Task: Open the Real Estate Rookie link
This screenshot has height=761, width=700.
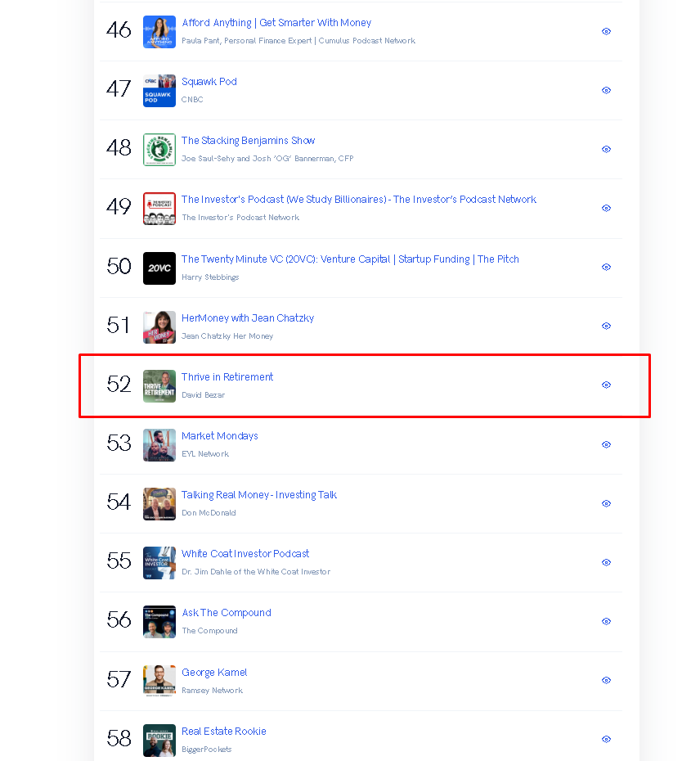Action: tap(223, 732)
